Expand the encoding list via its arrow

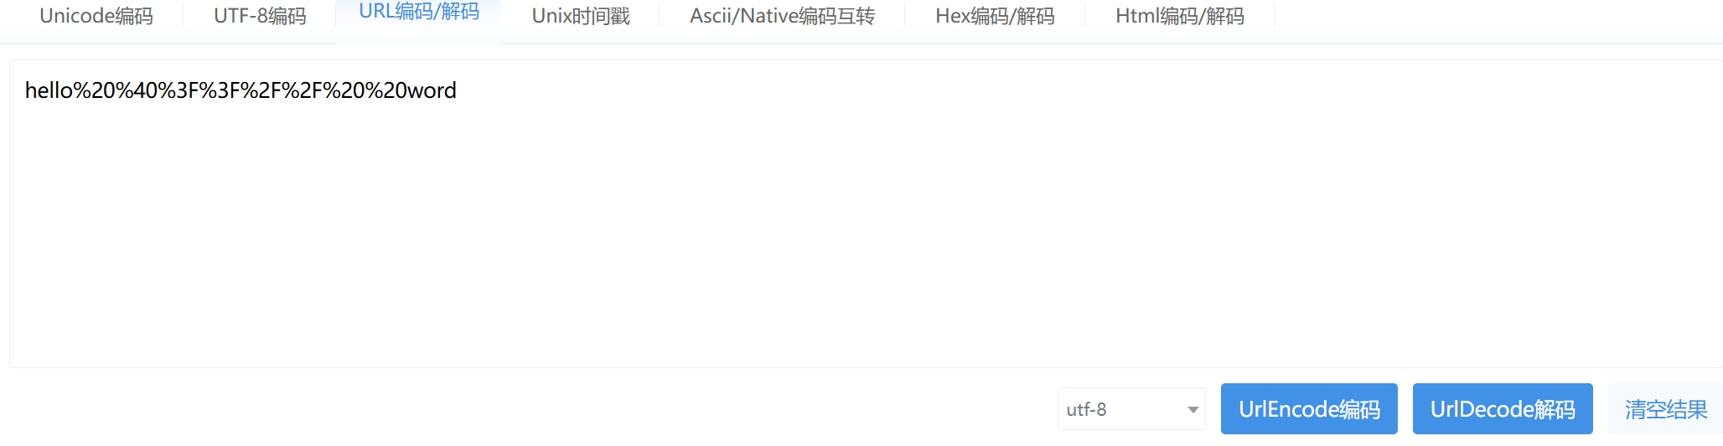point(1193,410)
